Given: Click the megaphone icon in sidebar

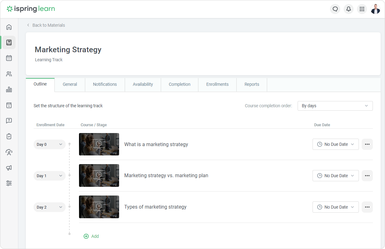Looking at the screenshot, I should click(9, 168).
